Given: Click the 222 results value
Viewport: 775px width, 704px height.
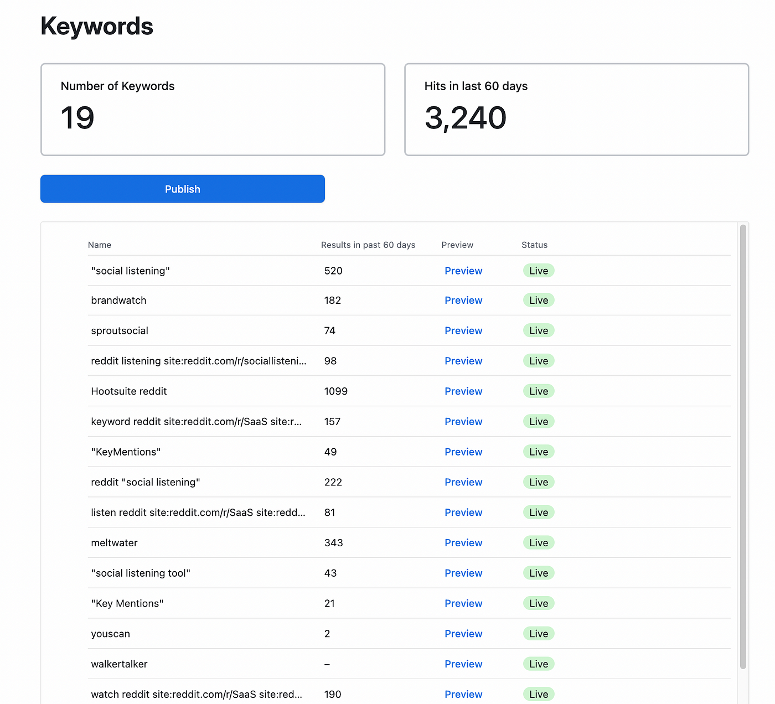Looking at the screenshot, I should click(x=333, y=482).
